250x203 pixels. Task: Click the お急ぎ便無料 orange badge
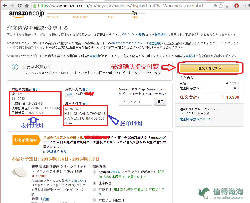[27, 140]
